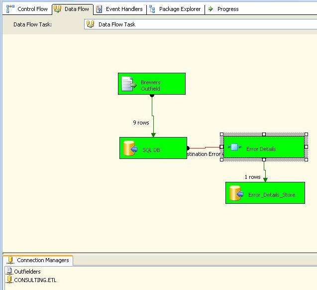Click the CONSULTING.ETL database connection icon

point(9,280)
